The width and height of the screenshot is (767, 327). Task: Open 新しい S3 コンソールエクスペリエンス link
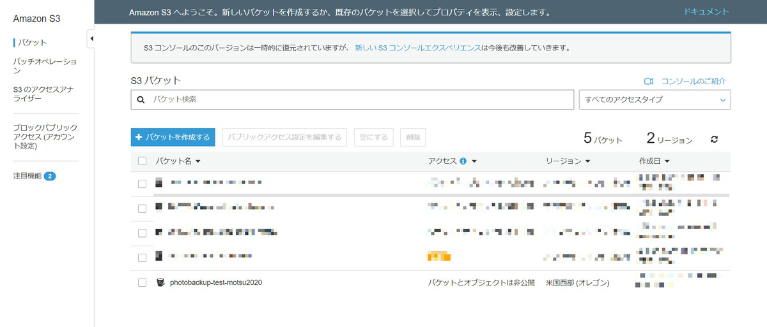click(418, 48)
